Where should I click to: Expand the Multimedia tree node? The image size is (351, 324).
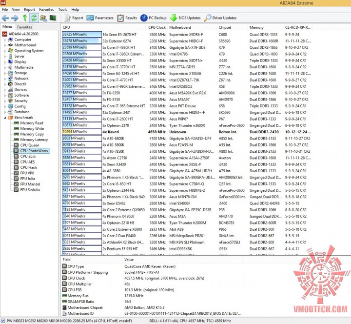click(5, 68)
